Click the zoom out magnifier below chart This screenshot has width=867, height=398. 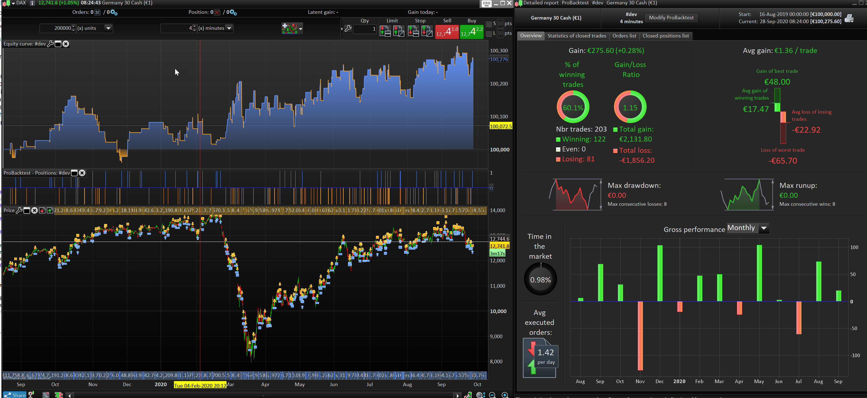492,395
